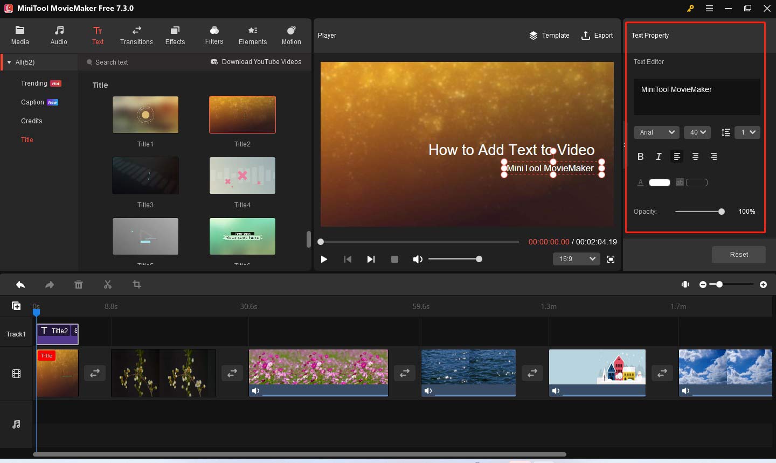
Task: Zoom out the timeline
Action: click(x=703, y=284)
